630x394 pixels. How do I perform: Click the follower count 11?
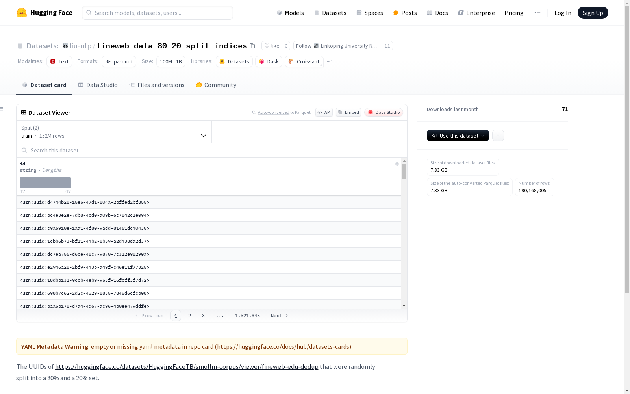387,46
